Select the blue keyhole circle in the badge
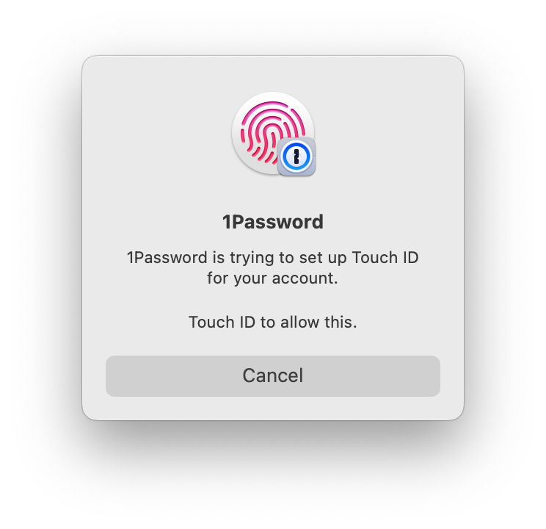This screenshot has width=546, height=529. tap(296, 156)
